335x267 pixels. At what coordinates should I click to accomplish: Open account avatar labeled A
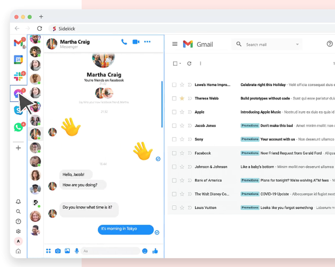click(18, 241)
